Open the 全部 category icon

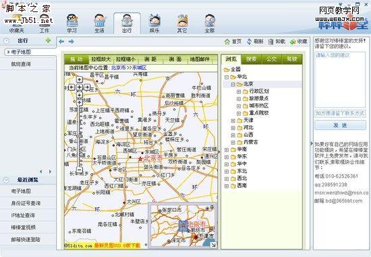pos(210,24)
